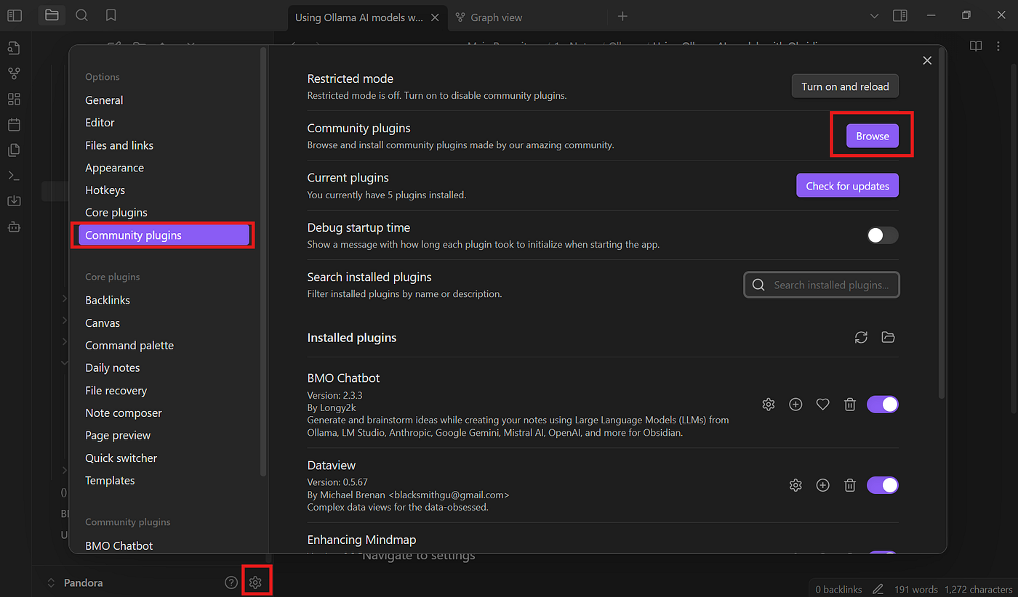Focus the Search installed plugins field
This screenshot has width=1018, height=597.
pyautogui.click(x=822, y=285)
